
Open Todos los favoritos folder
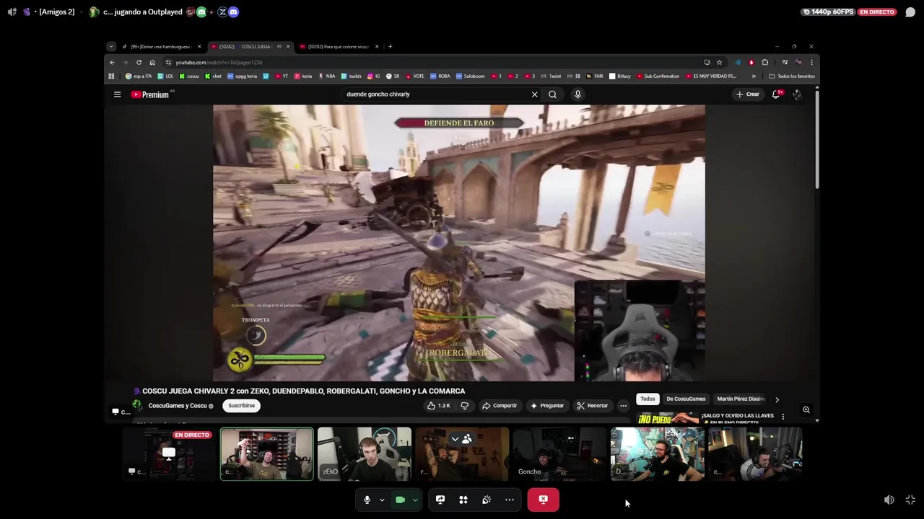point(792,76)
